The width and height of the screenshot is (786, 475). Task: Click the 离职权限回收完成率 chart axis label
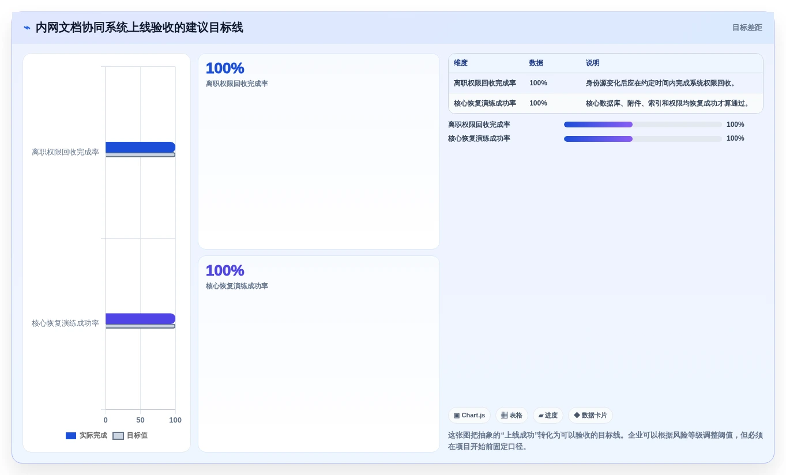point(65,152)
